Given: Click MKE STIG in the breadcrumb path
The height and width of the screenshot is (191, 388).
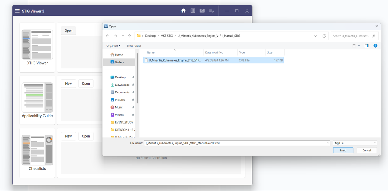Looking at the screenshot, I should (167, 35).
